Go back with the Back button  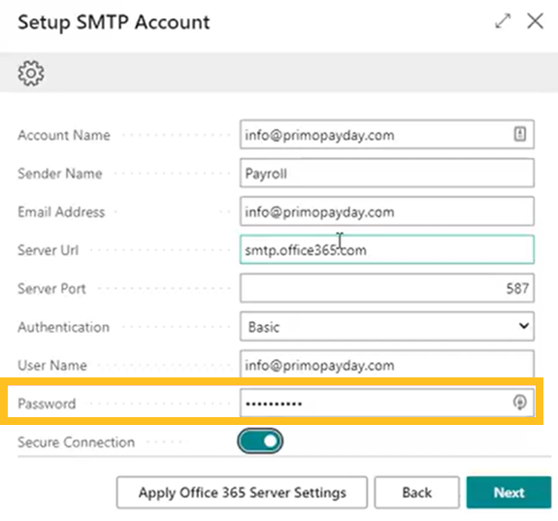pyautogui.click(x=416, y=493)
